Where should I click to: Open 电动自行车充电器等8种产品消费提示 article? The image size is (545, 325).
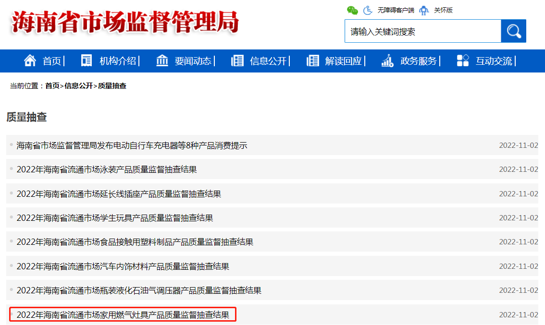point(132,145)
